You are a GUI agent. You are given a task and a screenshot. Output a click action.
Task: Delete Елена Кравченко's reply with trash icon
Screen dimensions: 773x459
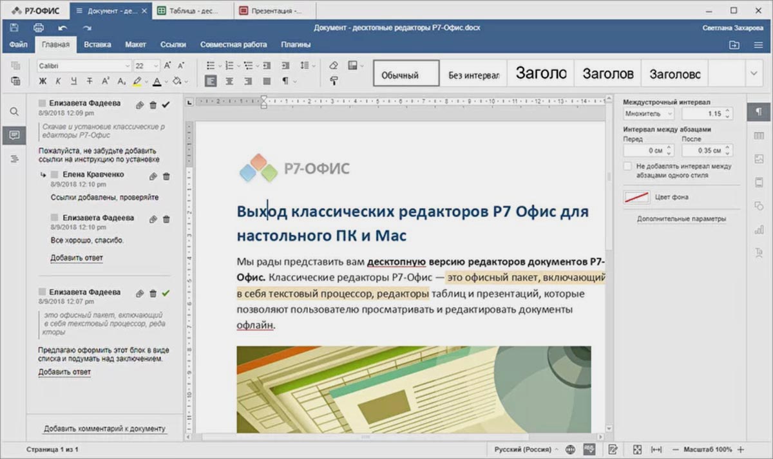tap(166, 176)
